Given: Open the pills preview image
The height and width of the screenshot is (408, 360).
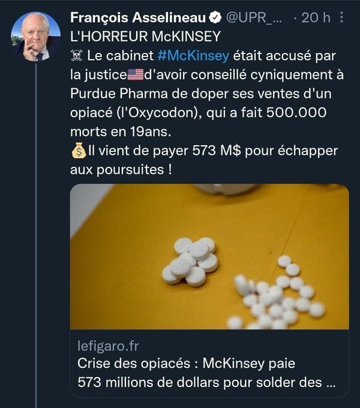Looking at the screenshot, I should point(209,256).
